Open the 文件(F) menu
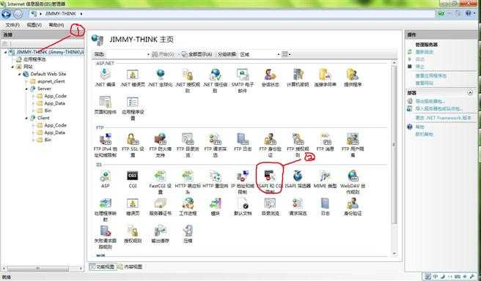481x281 pixels. [x=12, y=25]
